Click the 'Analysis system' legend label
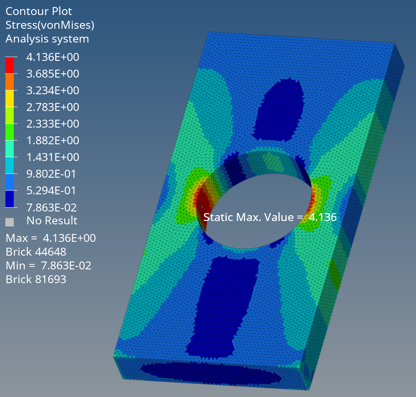Viewport: 416px width, 397px height. click(47, 39)
